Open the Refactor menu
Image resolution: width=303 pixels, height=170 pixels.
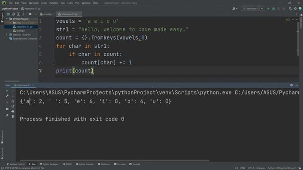coord(53,3)
